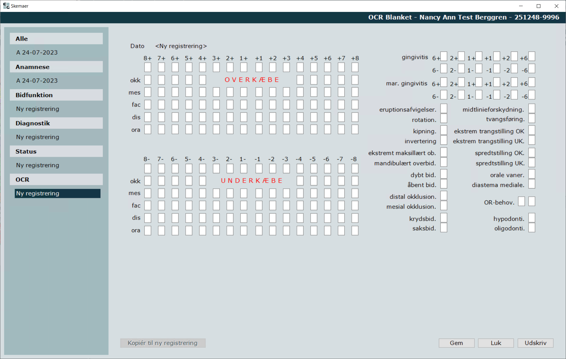Tick overkæbe dis box for tooth +8
The width and height of the screenshot is (566, 359).
(x=355, y=117)
